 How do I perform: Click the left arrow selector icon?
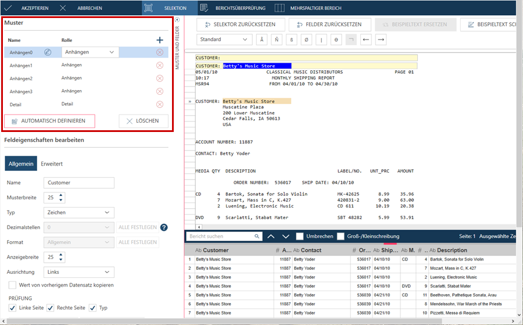(x=366, y=40)
